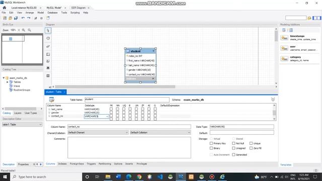This screenshot has width=322, height=181.
Task: Click the save model toolbar icon
Action: click(16, 18)
